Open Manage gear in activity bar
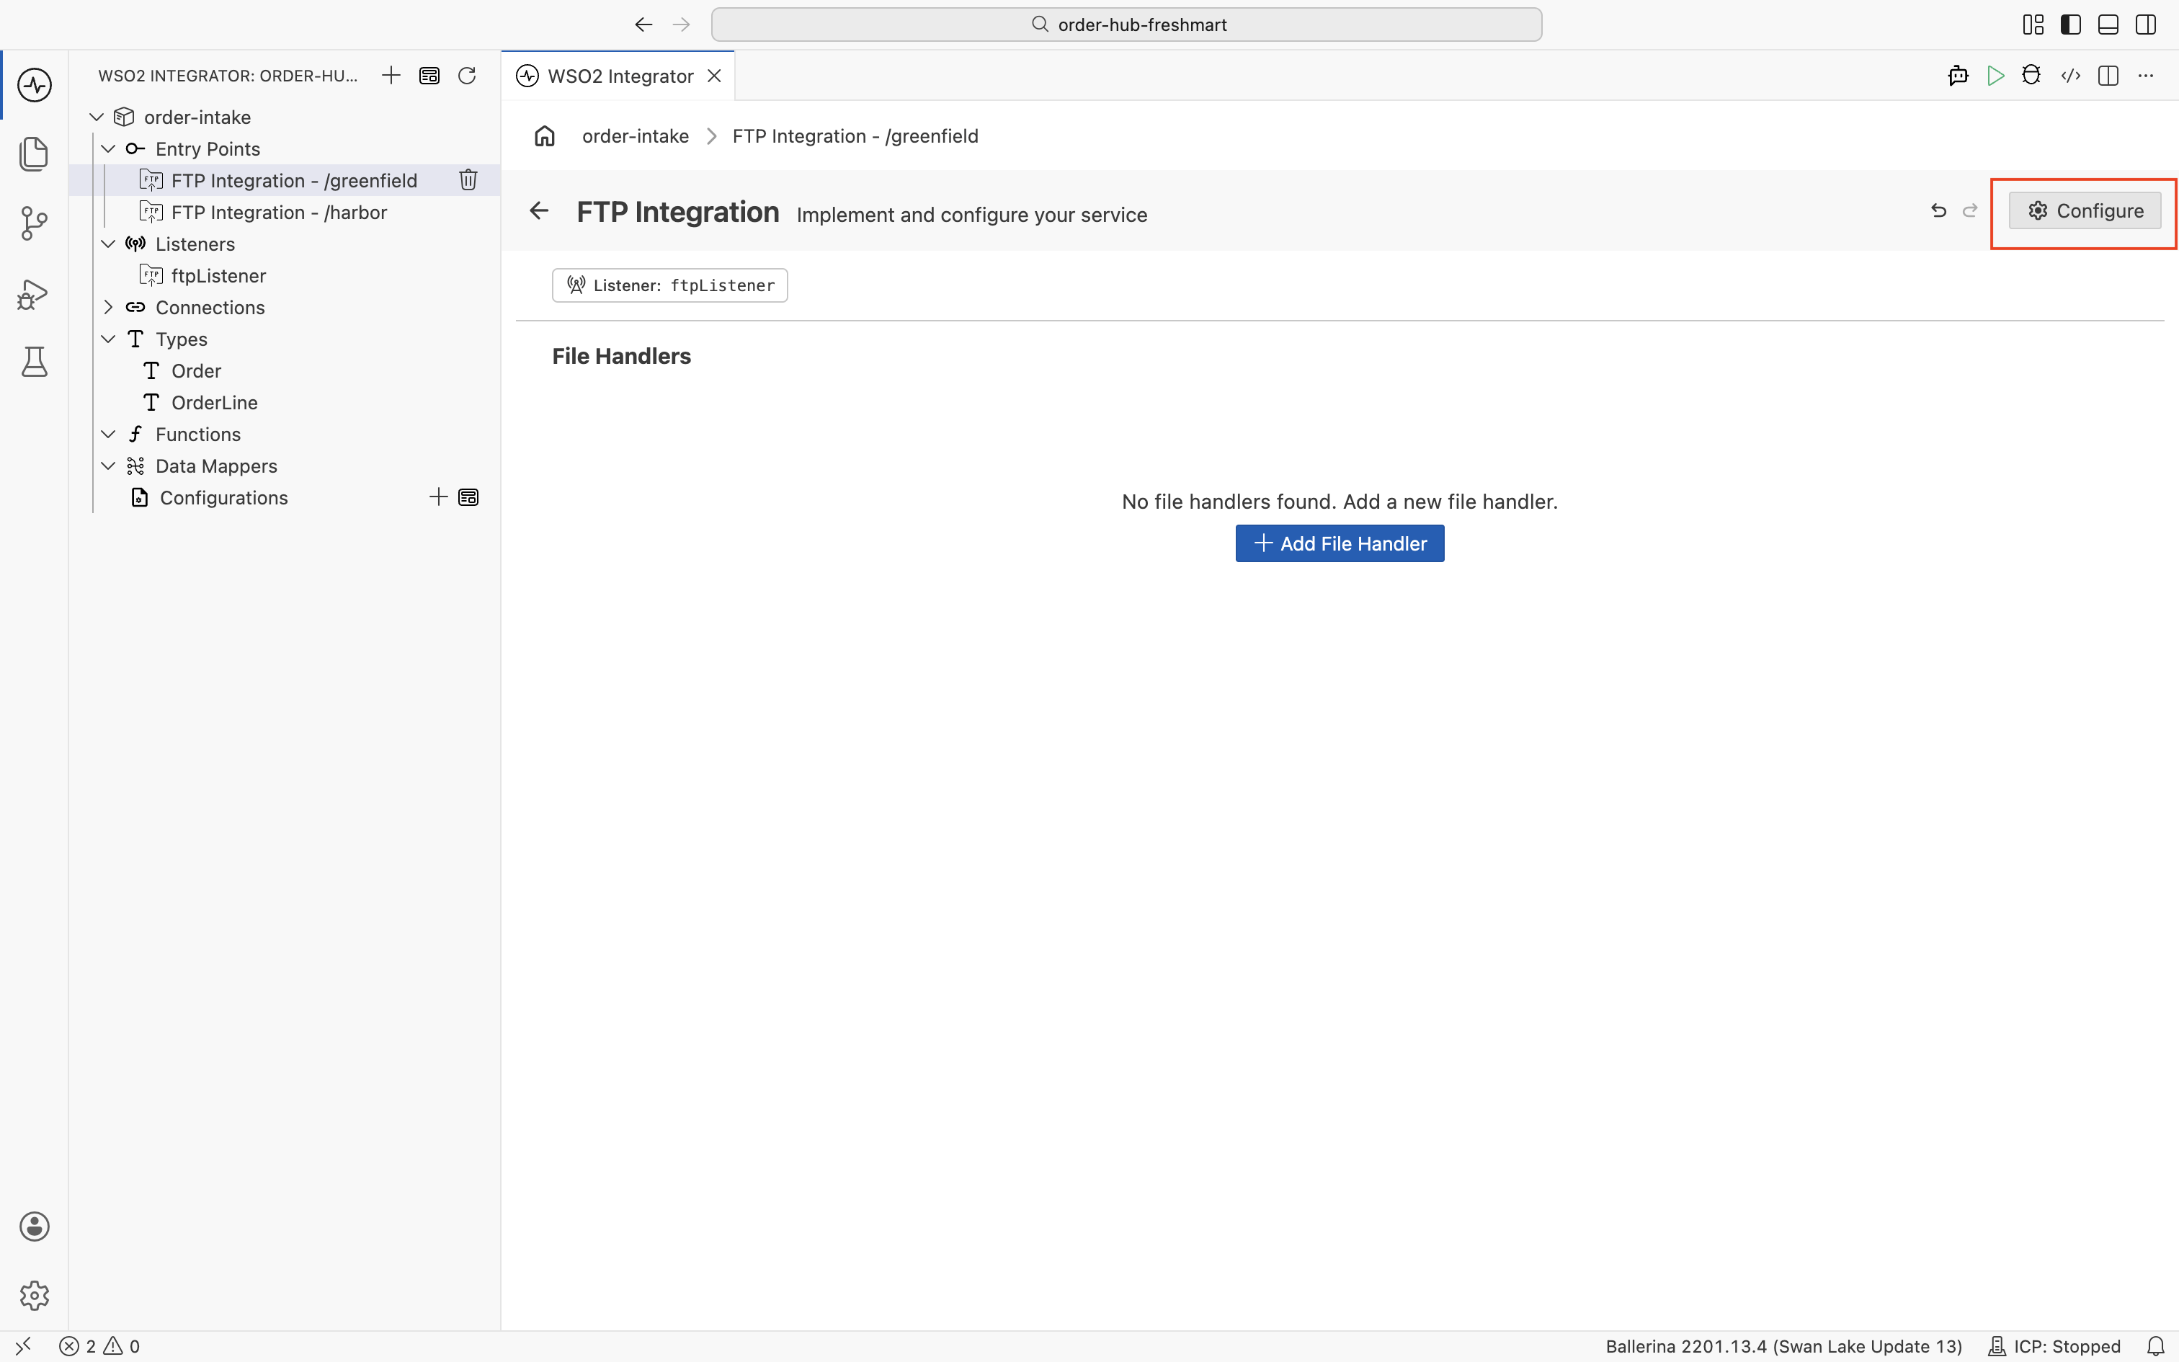 pyautogui.click(x=34, y=1296)
